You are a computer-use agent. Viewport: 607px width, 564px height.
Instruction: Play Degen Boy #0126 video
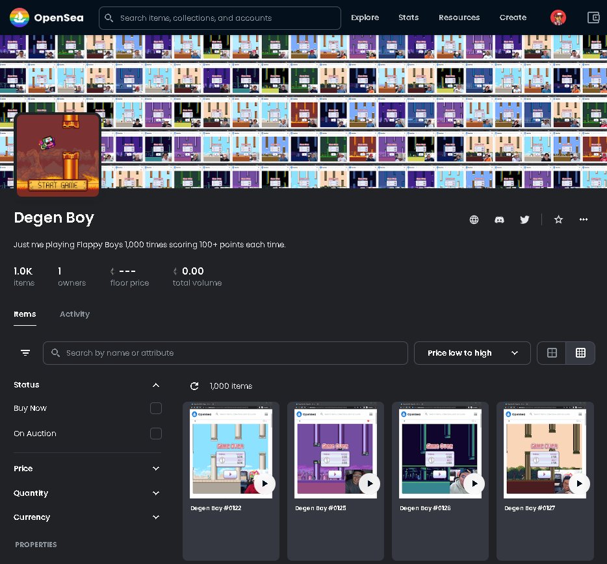pyautogui.click(x=474, y=484)
